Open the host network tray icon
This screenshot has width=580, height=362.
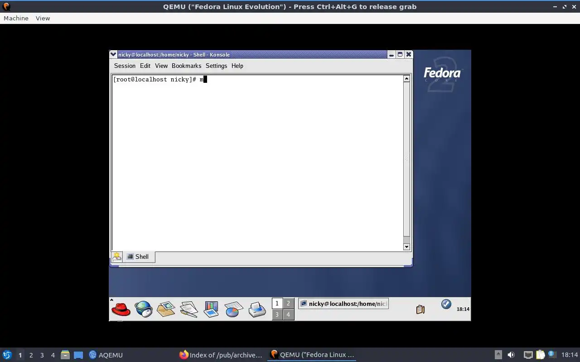[528, 355]
